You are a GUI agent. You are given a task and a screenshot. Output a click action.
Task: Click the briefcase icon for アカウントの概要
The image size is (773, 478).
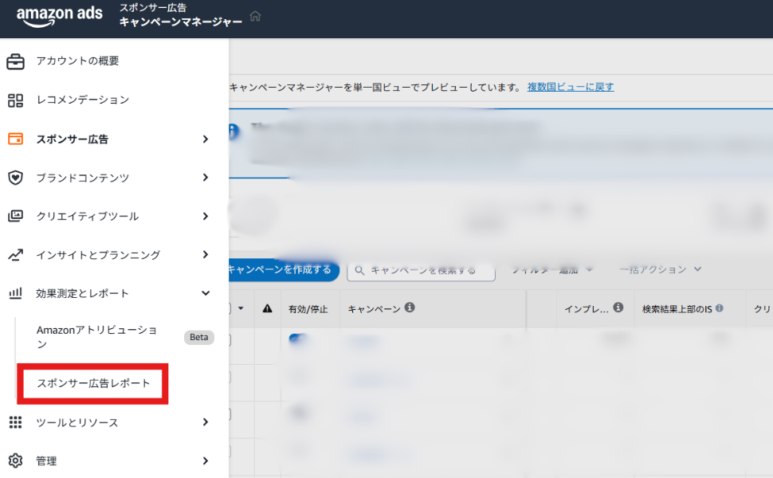[15, 61]
